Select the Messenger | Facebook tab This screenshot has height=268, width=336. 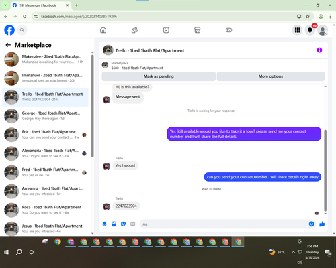pos(41,5)
